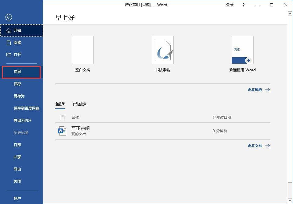The image size is (293, 204).
Task: Open the 书法字帖 template
Action: (163, 50)
